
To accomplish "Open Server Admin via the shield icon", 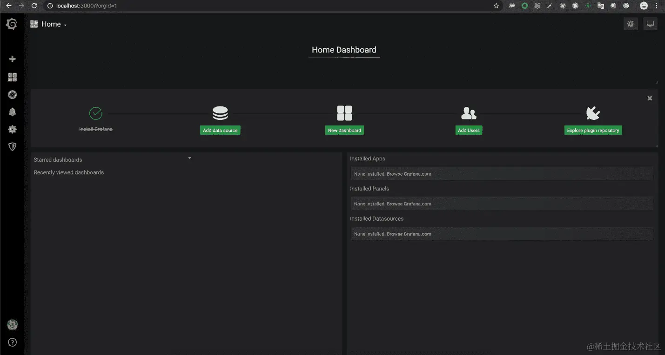I will (12, 146).
